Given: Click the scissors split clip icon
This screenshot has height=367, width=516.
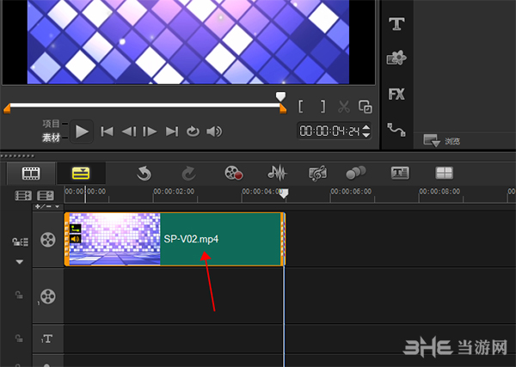Looking at the screenshot, I should (x=344, y=107).
